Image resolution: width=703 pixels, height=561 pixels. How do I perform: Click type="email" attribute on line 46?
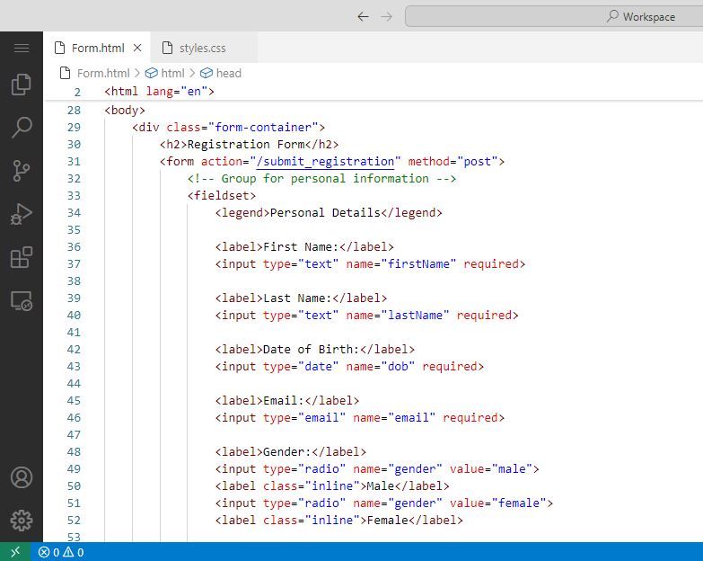point(304,418)
